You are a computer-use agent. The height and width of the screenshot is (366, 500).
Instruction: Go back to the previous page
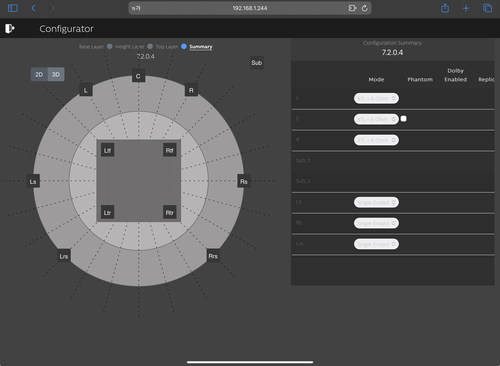(x=33, y=8)
